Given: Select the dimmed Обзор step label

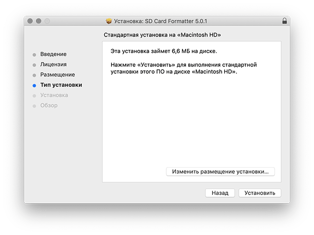Looking at the screenshot, I should pos(49,105).
